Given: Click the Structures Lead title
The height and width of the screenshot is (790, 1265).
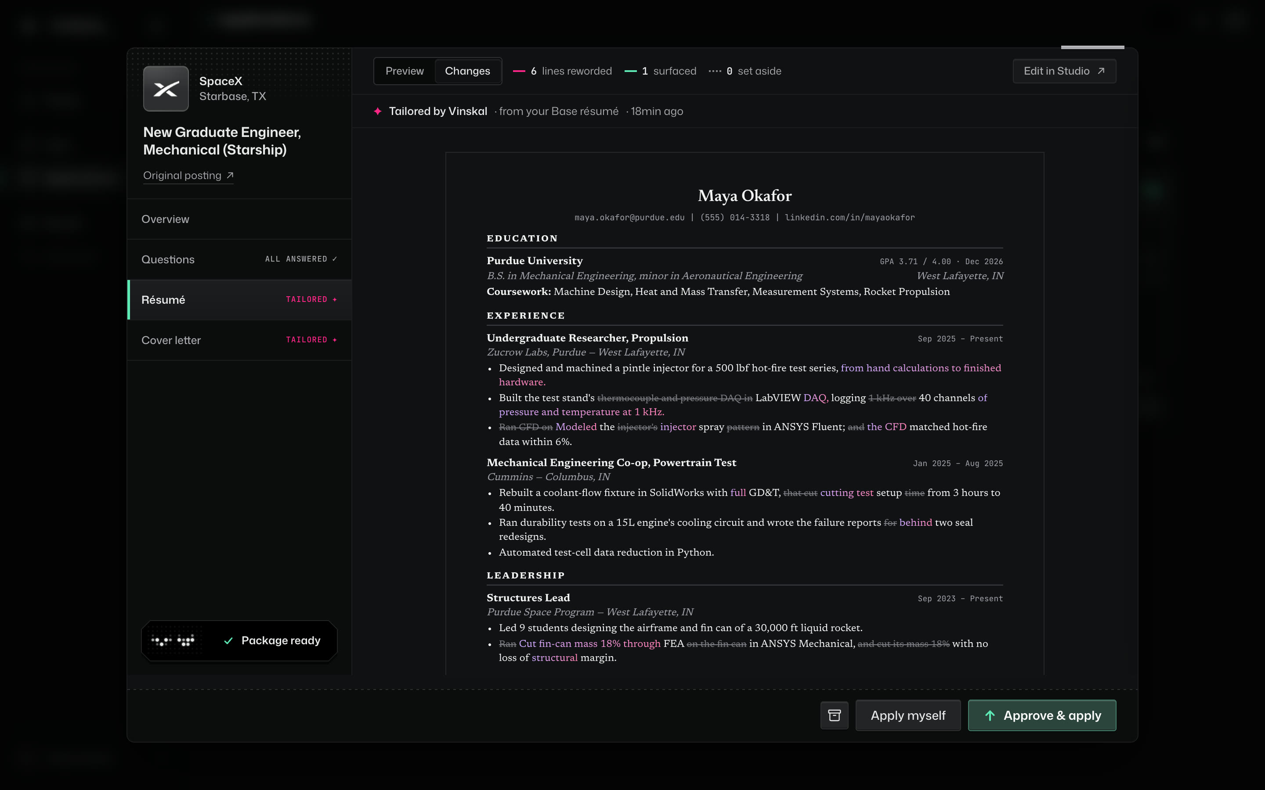Looking at the screenshot, I should tap(528, 598).
